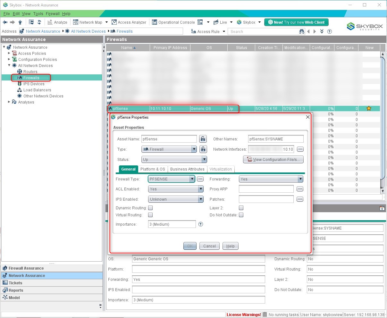Open the Firewall Type PFSENSE dropdown

pos(172,179)
